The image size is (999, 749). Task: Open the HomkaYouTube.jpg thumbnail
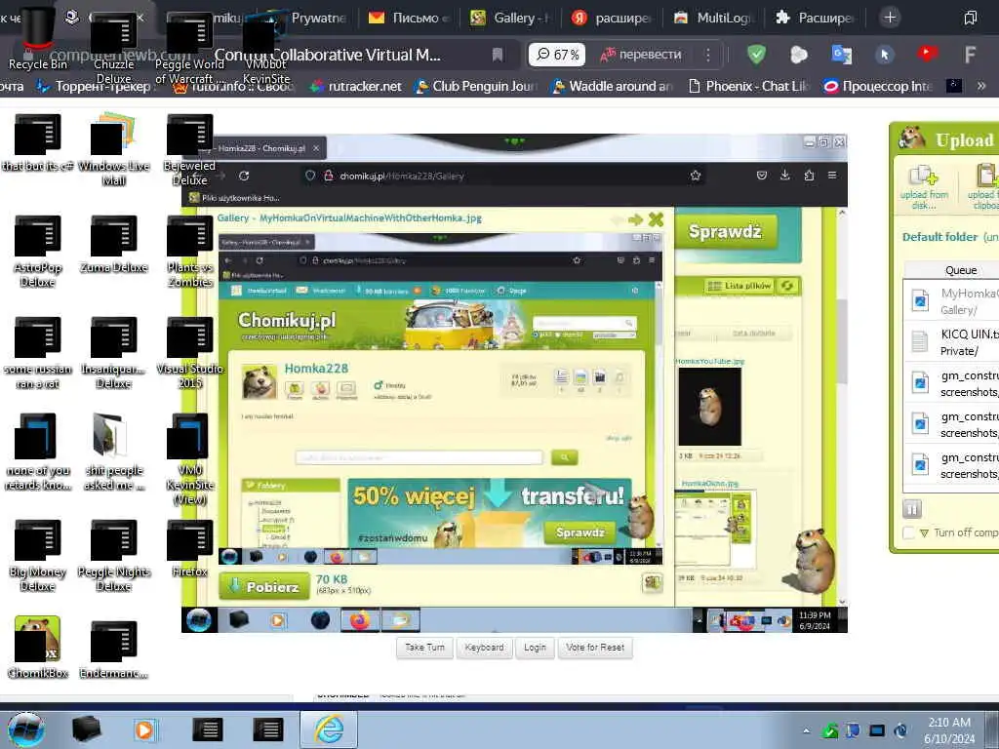[x=709, y=407]
